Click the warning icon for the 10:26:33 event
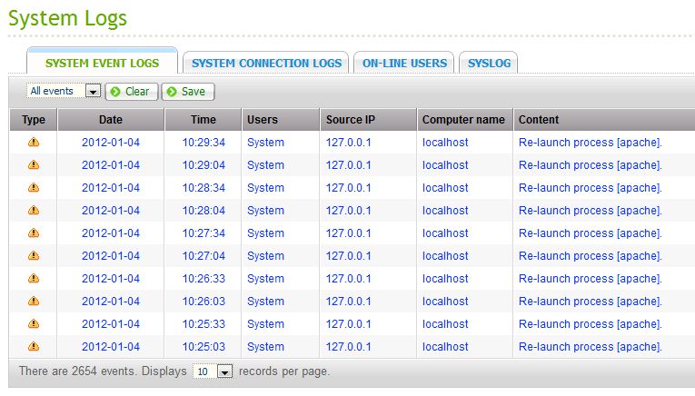Viewport: 695px width, 396px height. tap(34, 278)
